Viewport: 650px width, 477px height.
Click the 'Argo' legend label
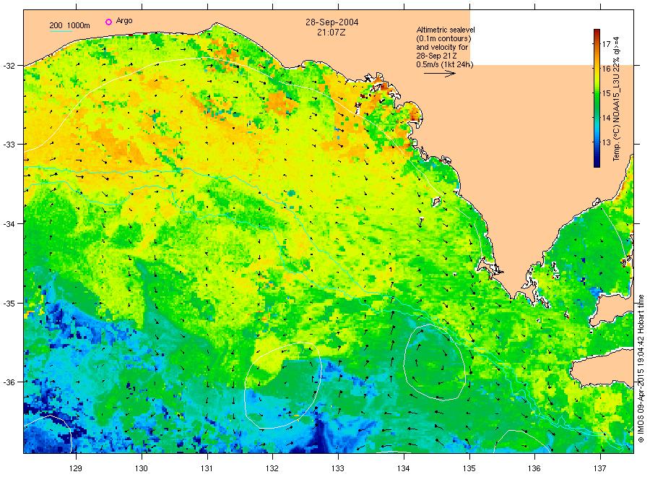(x=124, y=21)
